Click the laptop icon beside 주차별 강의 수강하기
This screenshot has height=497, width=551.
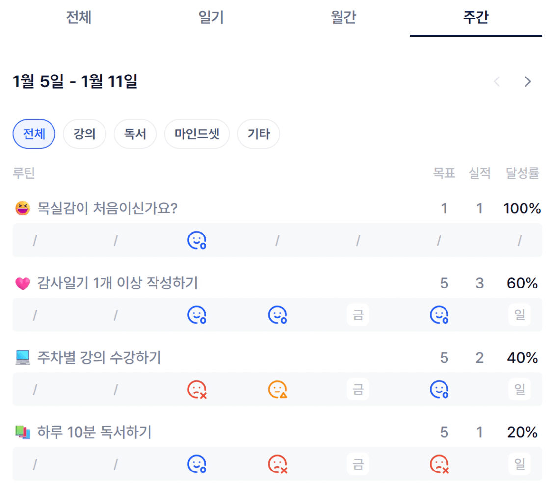coord(23,358)
